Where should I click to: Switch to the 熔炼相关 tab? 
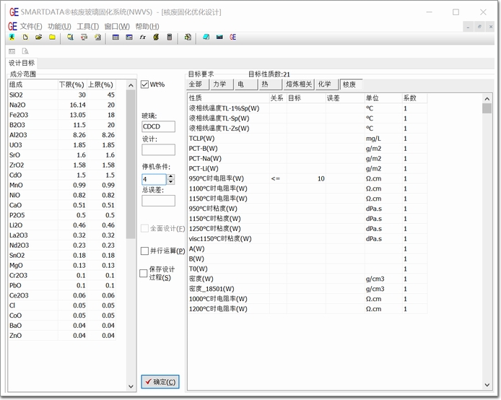299,84
